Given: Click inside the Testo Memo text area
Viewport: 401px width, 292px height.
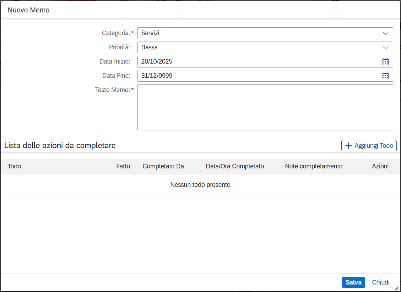Looking at the screenshot, I should tap(265, 107).
